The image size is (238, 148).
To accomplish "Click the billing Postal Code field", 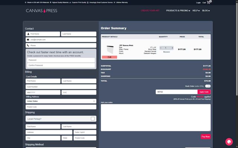I will coord(61,107).
